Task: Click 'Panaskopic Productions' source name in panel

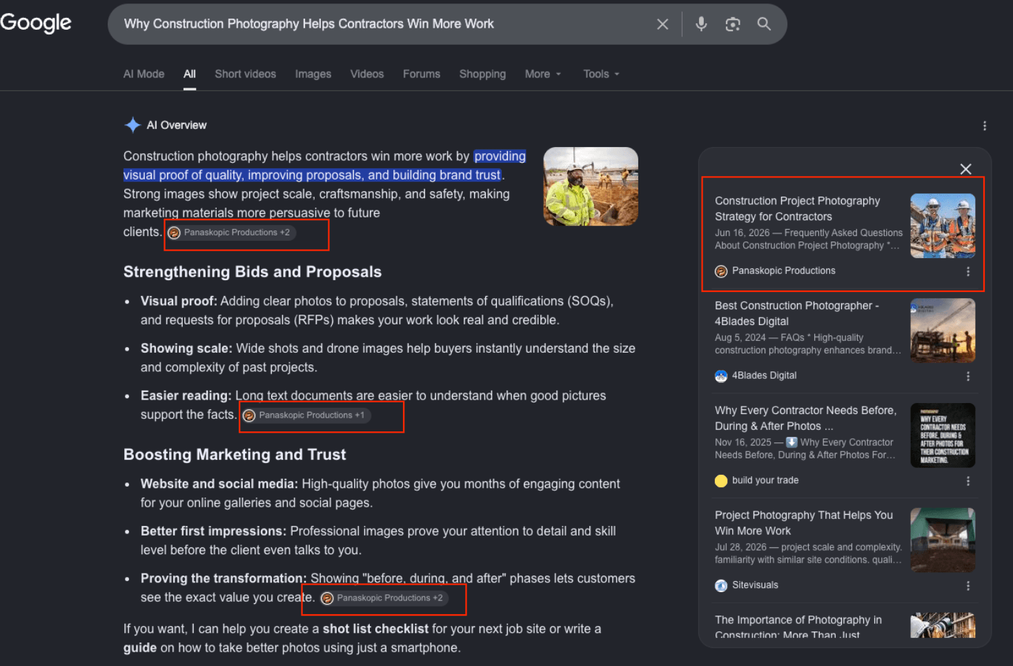Action: tap(784, 271)
